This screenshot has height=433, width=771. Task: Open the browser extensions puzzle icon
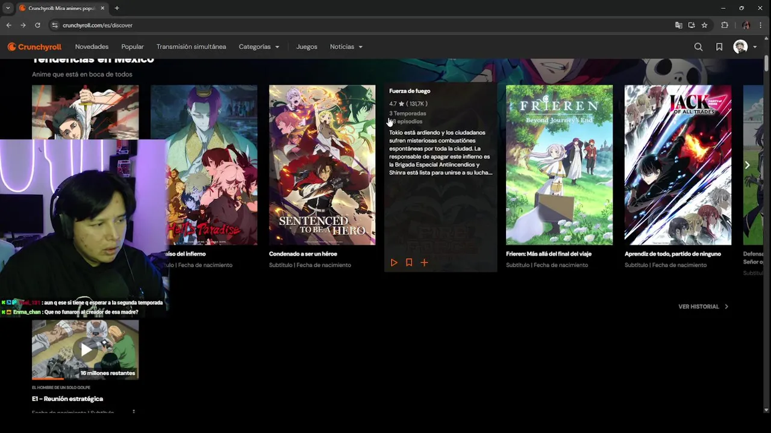pyautogui.click(x=725, y=25)
